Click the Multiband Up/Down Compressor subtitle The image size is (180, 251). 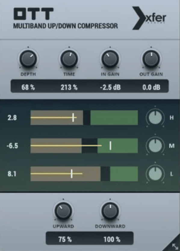point(66,26)
